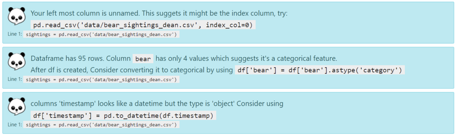
Task: Select the inline 'bear' column name code
Action: [x=143, y=59]
